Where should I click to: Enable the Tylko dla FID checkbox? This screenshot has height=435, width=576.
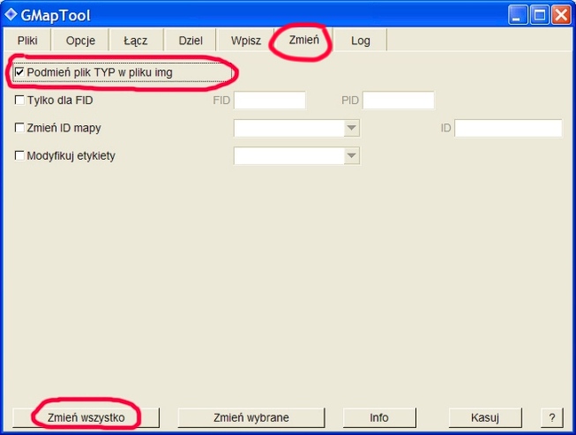tap(19, 101)
